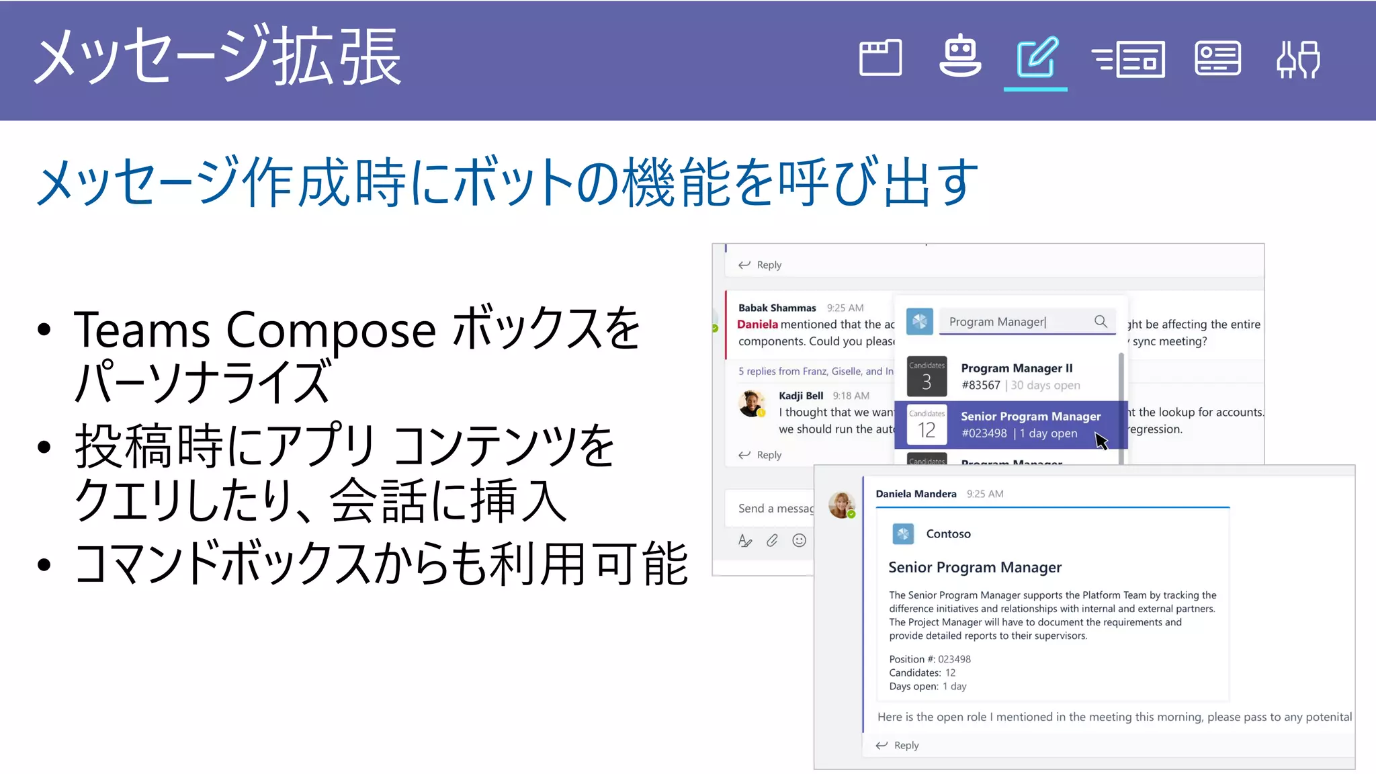
Task: Click the Daniela mention in red
Action: click(757, 324)
